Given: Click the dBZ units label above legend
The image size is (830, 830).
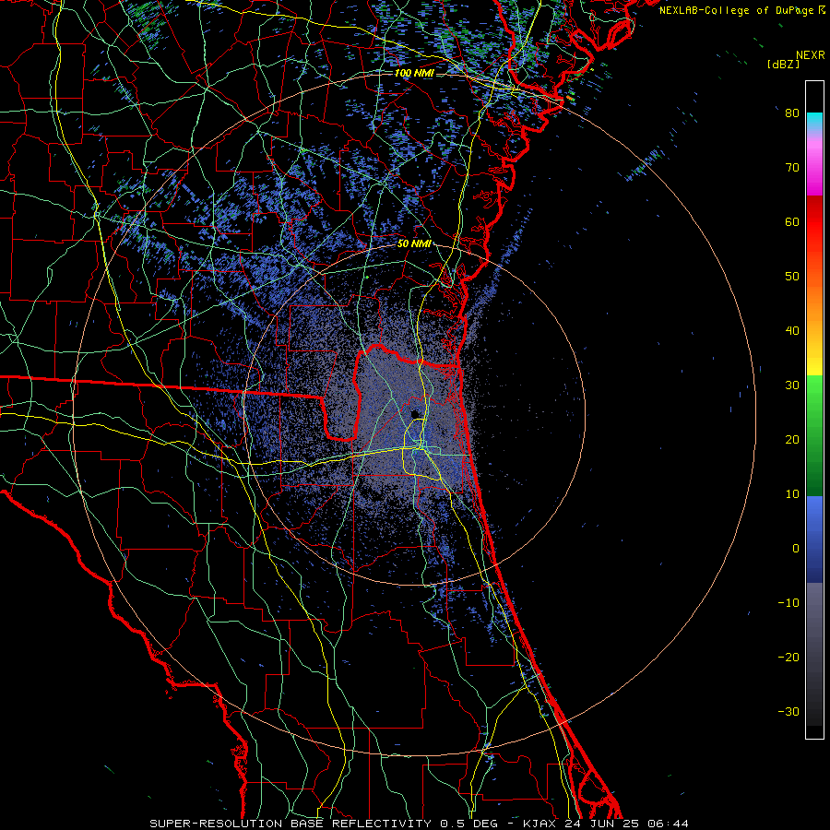Looking at the screenshot, I should pos(783,64).
